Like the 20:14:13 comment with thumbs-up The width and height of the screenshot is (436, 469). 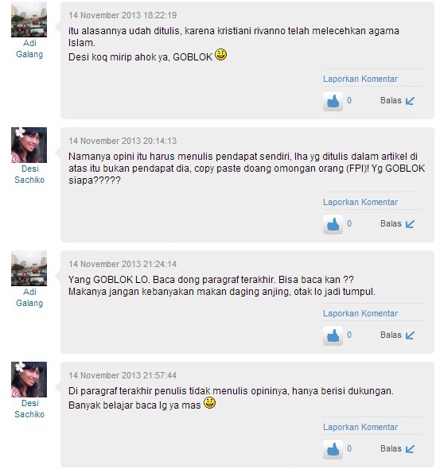coord(333,224)
